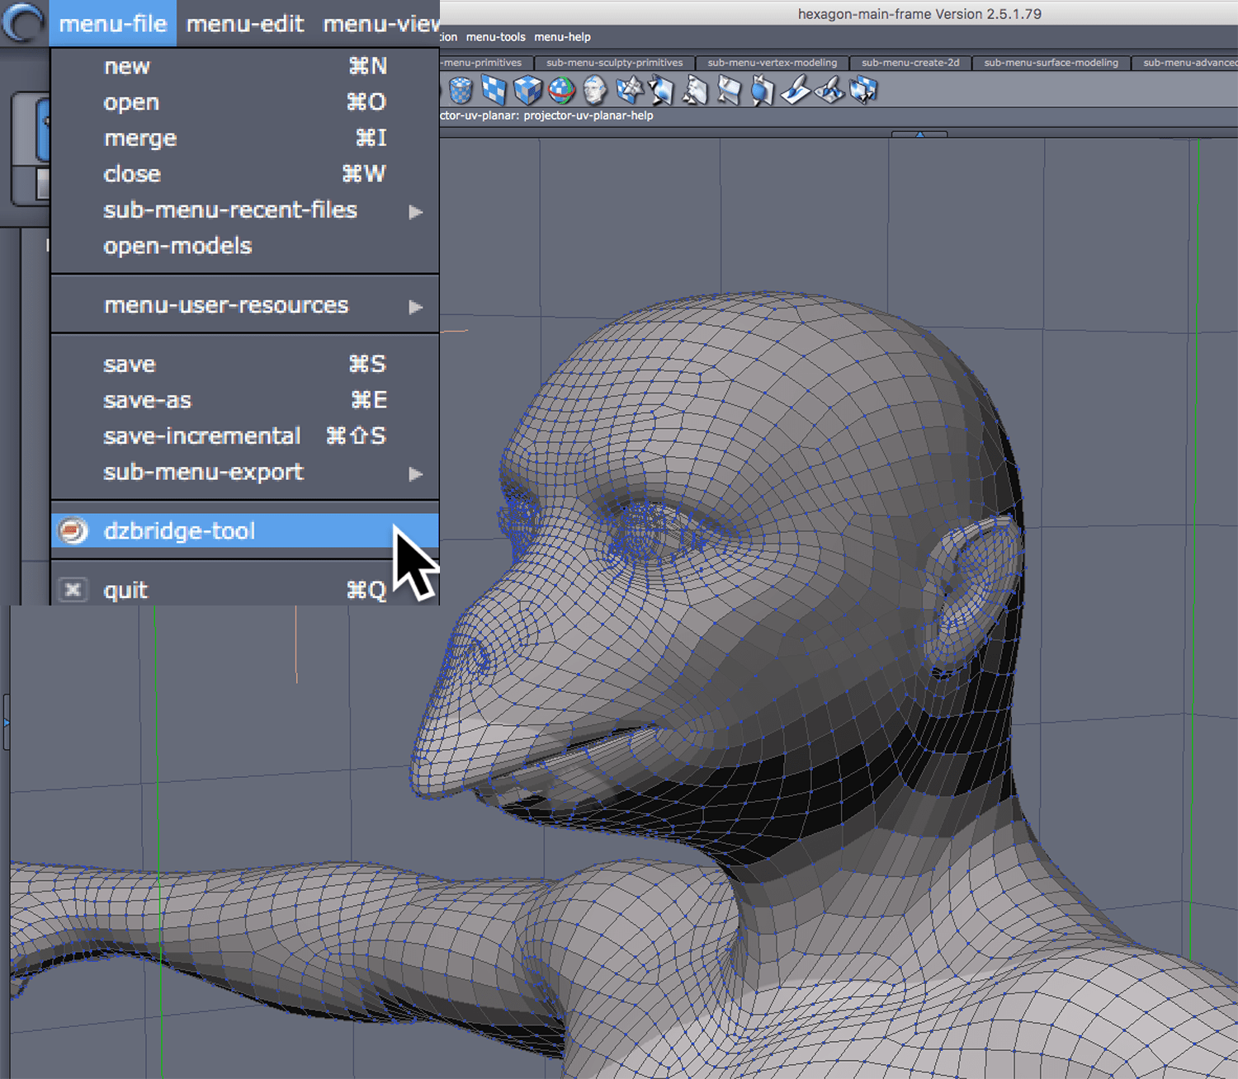The width and height of the screenshot is (1238, 1079).
Task: Select the planar UV projection icon
Action: coord(494,91)
